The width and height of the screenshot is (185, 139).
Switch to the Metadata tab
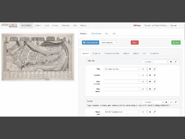[x=84, y=33]
